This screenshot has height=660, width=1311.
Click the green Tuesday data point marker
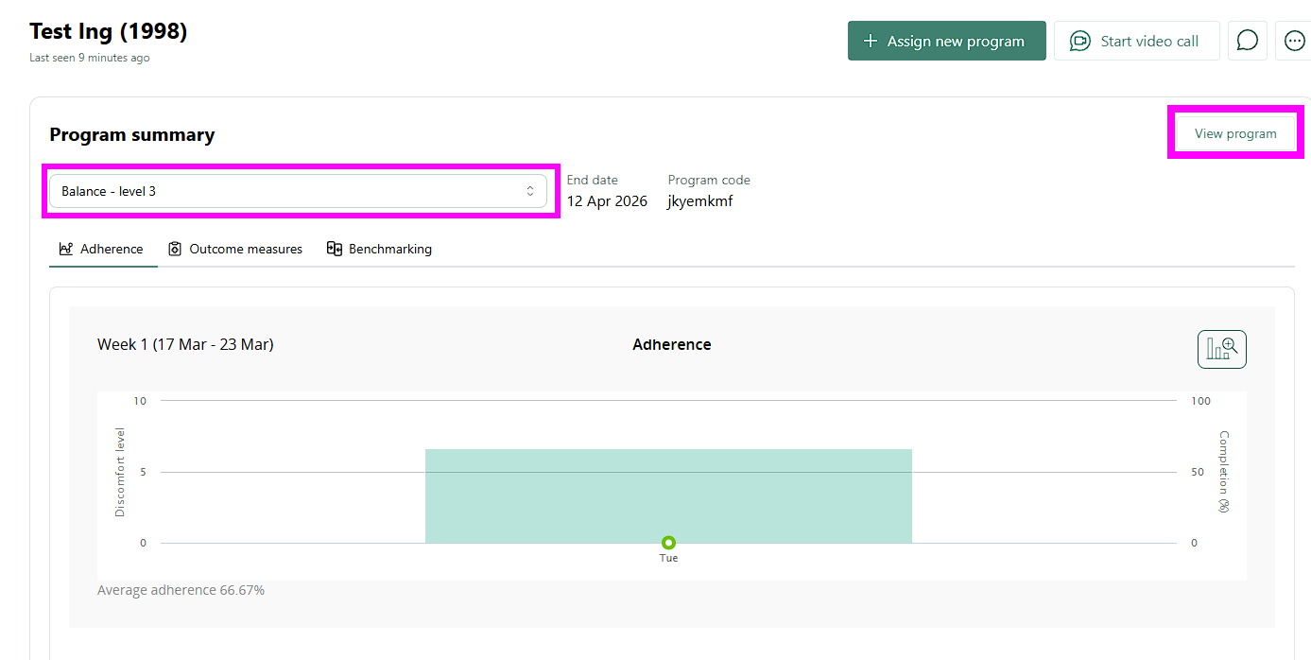[668, 543]
